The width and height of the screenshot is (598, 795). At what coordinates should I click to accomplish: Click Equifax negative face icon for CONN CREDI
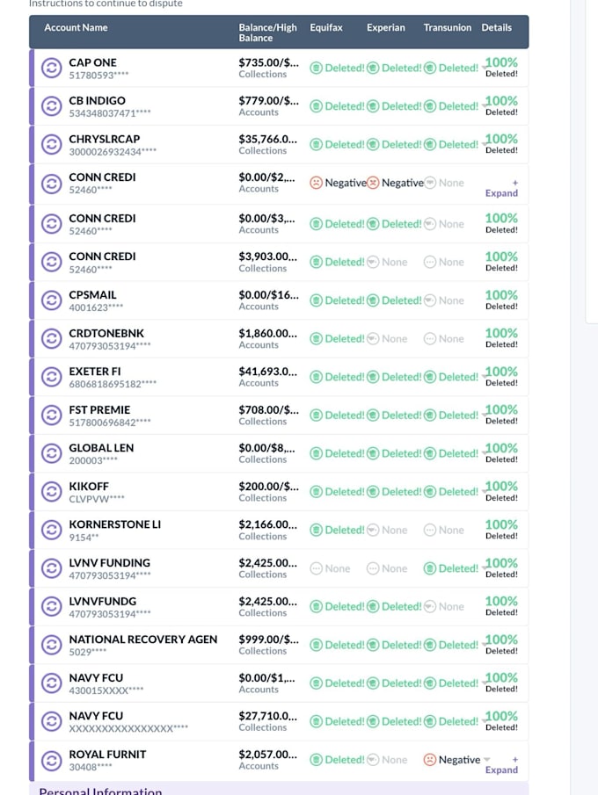coord(316,183)
